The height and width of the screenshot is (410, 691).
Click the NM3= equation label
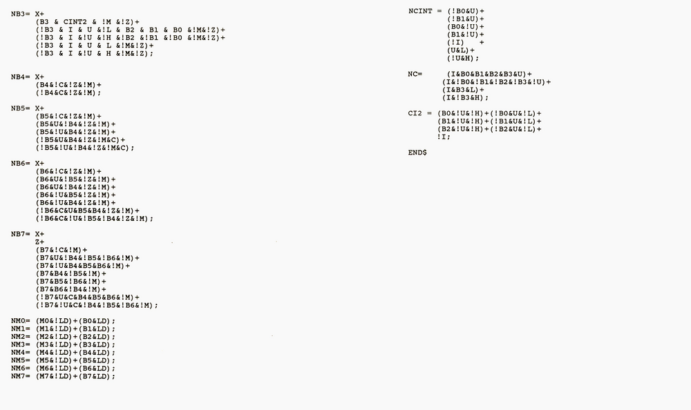coord(20,345)
